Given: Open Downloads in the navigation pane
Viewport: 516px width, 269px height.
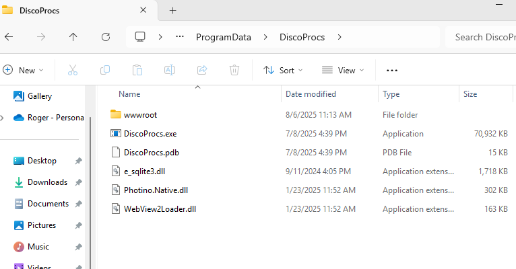Looking at the screenshot, I should coord(47,182).
